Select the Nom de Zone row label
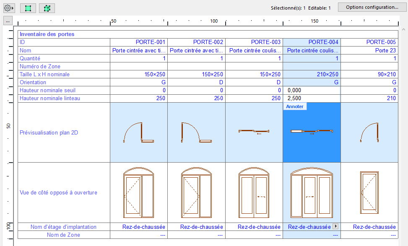The image size is (408, 246). [x=63, y=235]
